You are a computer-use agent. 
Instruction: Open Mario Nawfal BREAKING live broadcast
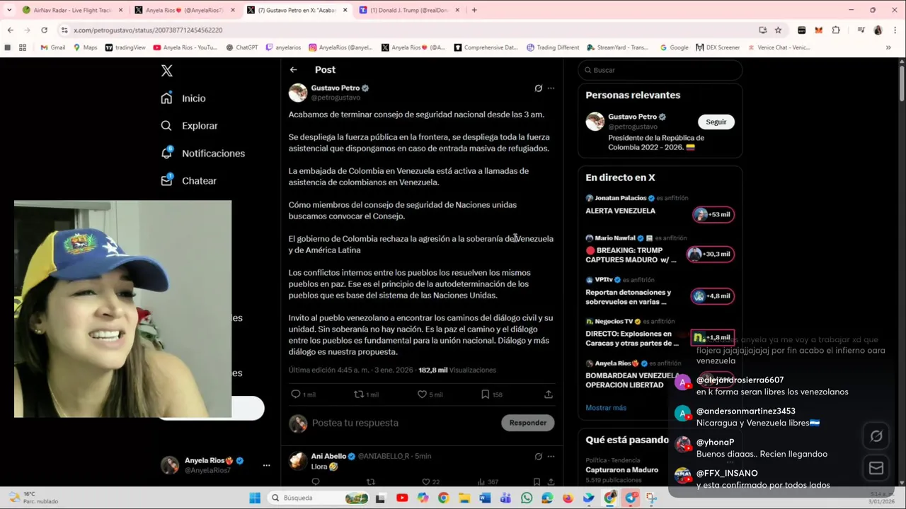660,250
